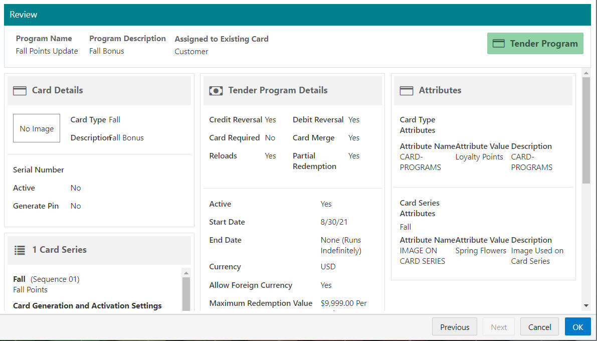Click the 'Credit Reversal' label

click(x=236, y=120)
